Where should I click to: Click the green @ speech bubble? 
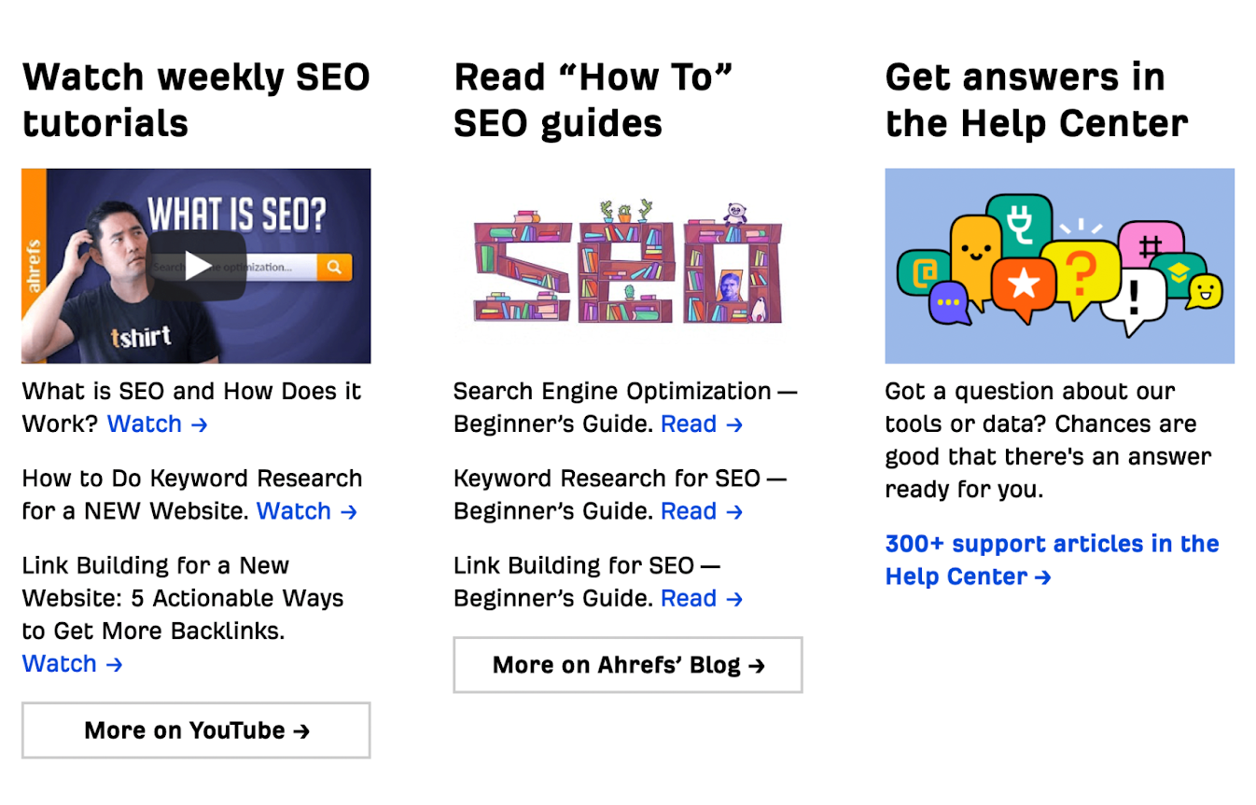(x=925, y=272)
